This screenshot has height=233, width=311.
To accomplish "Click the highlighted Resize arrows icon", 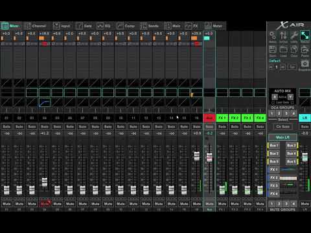I will tap(305, 36).
